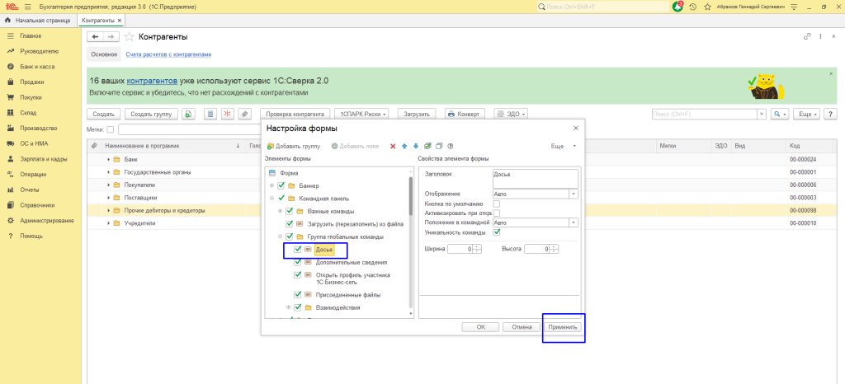845x384 pixels.
Task: Enable the Кнопка по умолчанию checkbox
Action: click(496, 204)
